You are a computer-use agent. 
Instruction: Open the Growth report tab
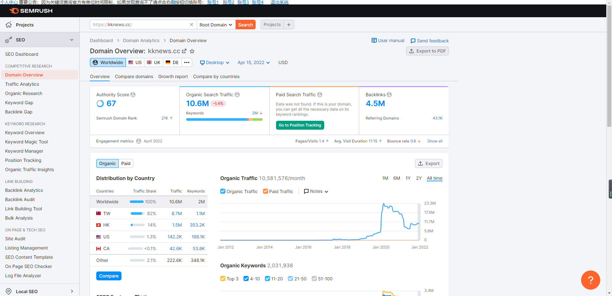[x=173, y=76]
